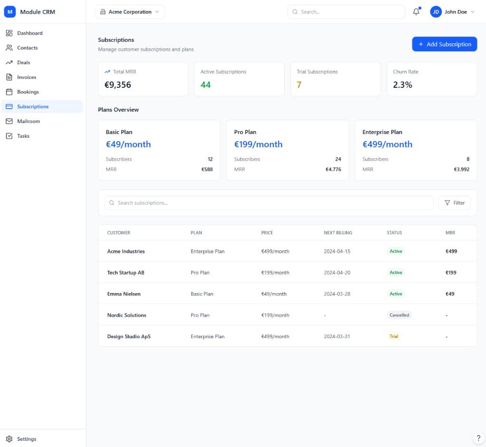
Task: Go to Dashboard menu item
Action: (30, 33)
